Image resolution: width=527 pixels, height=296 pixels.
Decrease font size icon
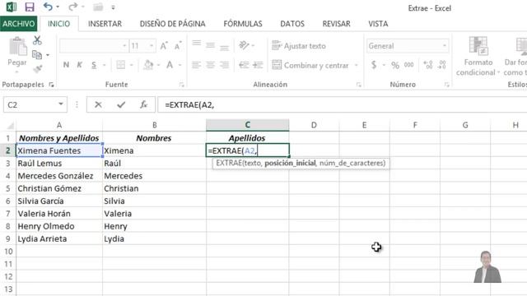click(x=178, y=46)
